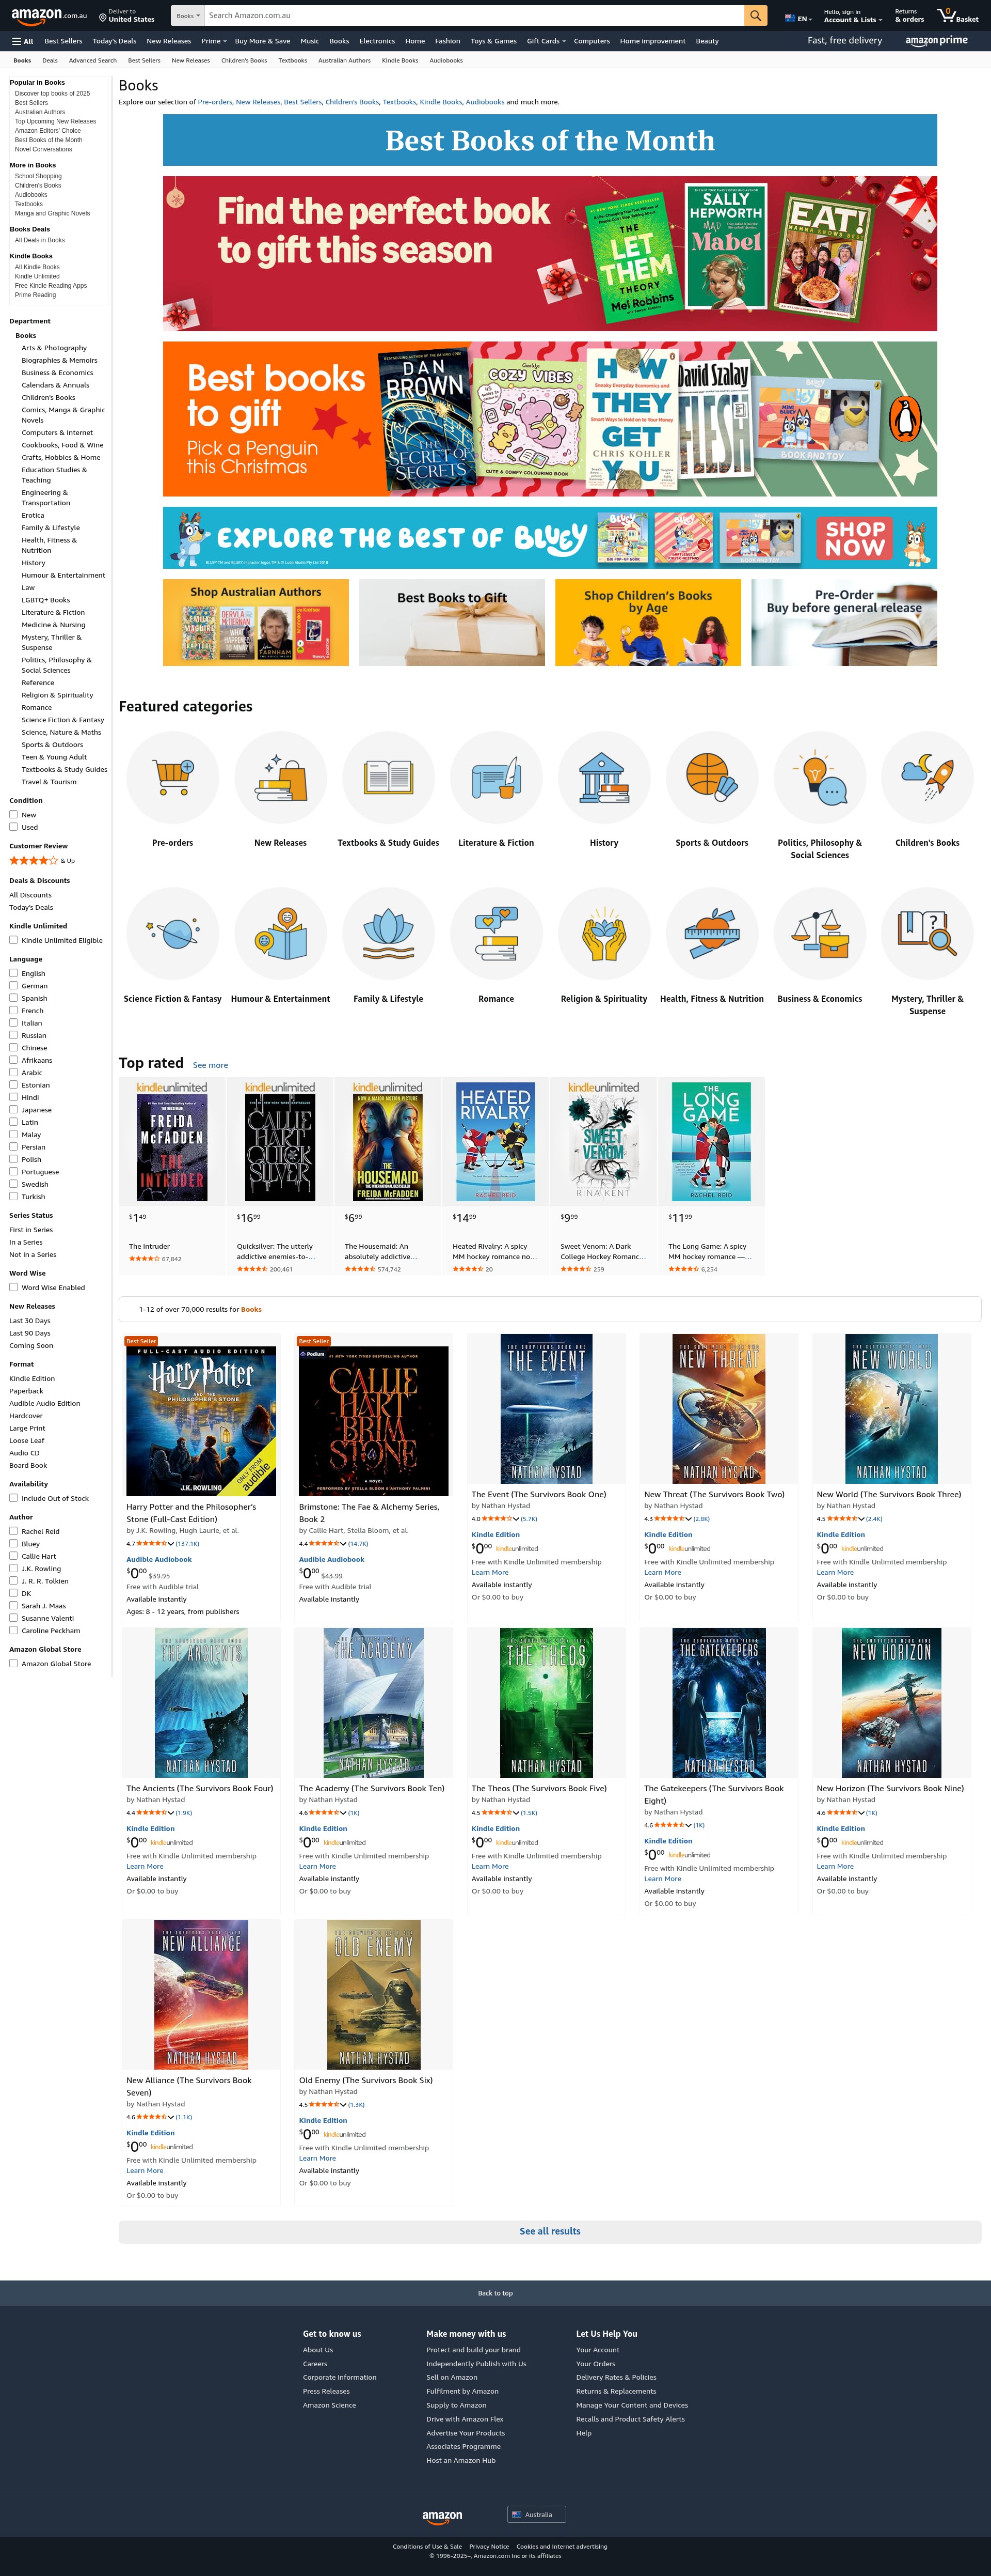Open the Business & Economics scales icon

point(820,933)
